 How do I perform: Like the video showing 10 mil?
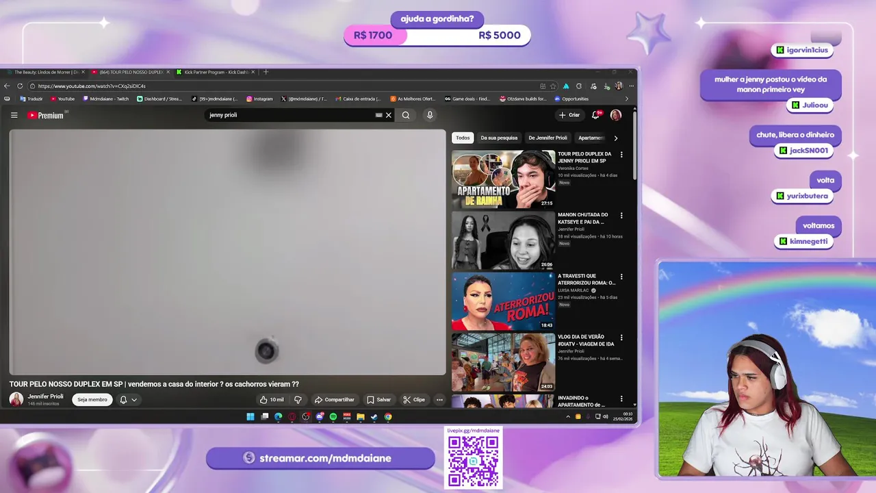(x=272, y=400)
